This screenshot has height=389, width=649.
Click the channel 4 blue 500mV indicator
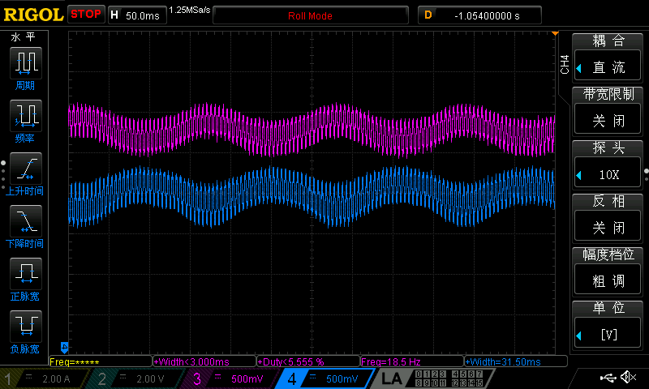click(324, 378)
